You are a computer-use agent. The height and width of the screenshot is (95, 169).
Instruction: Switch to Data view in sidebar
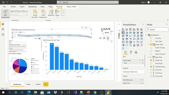point(3,29)
